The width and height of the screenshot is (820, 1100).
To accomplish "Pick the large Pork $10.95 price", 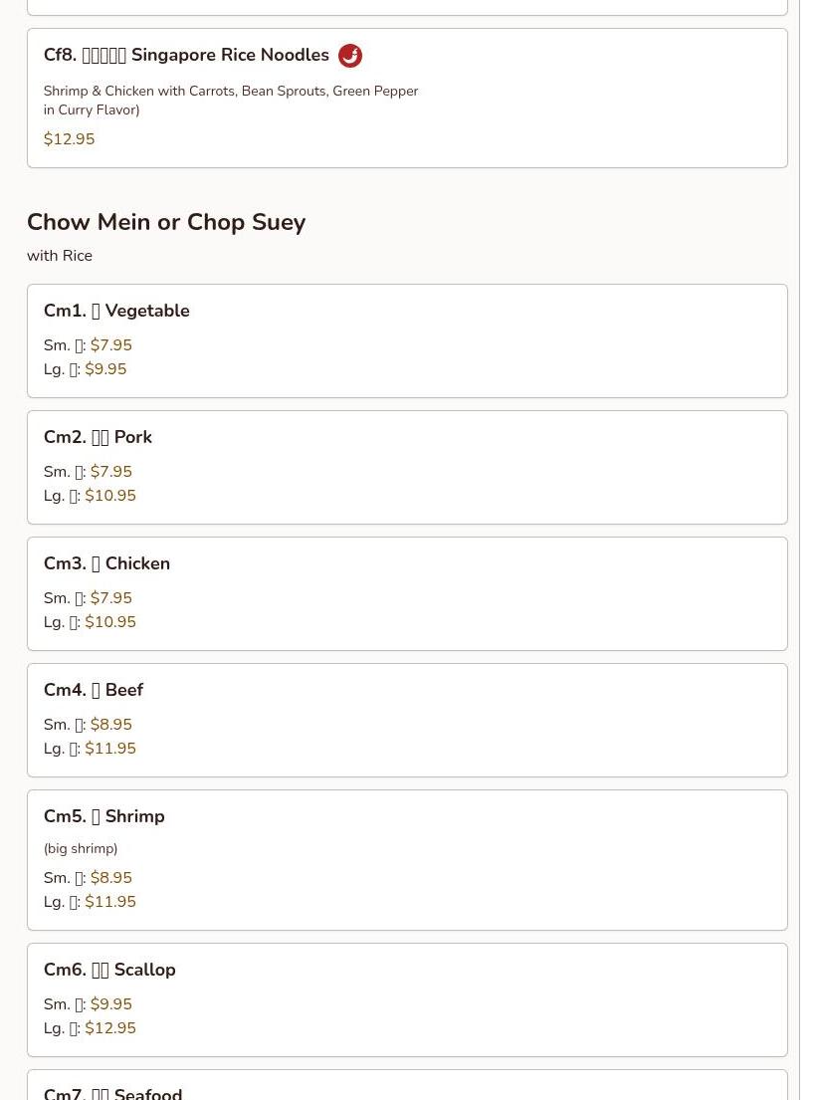I will (109, 496).
